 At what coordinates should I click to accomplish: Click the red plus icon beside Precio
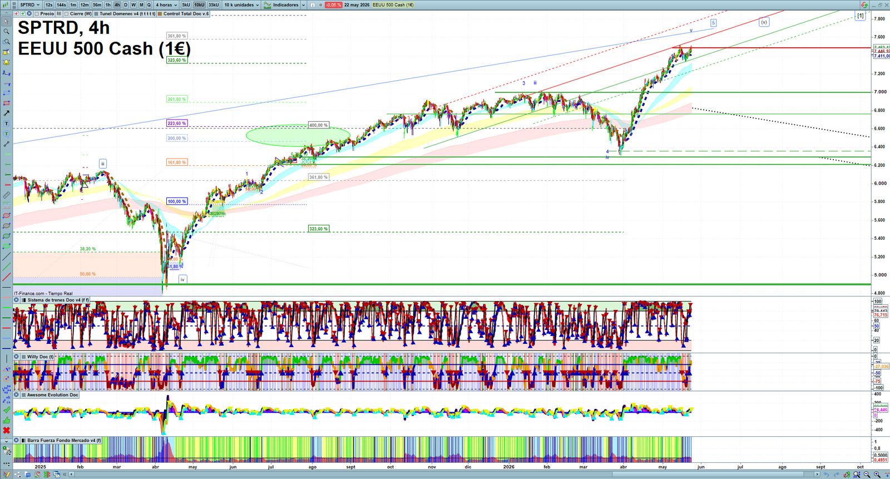(x=17, y=13)
